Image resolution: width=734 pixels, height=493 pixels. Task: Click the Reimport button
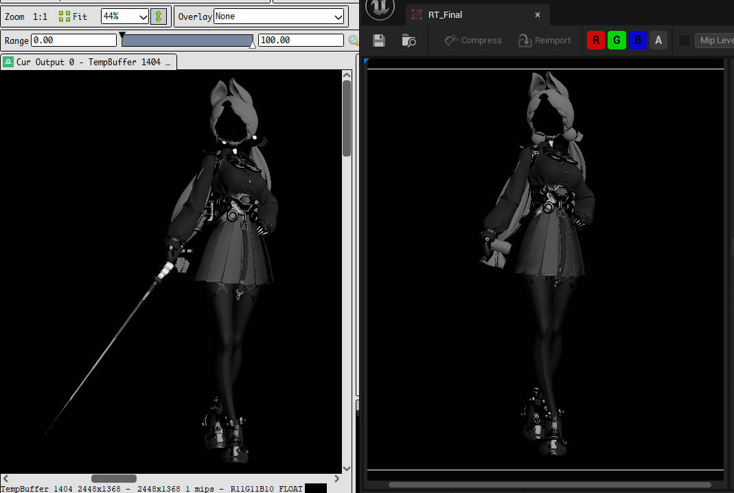click(544, 41)
